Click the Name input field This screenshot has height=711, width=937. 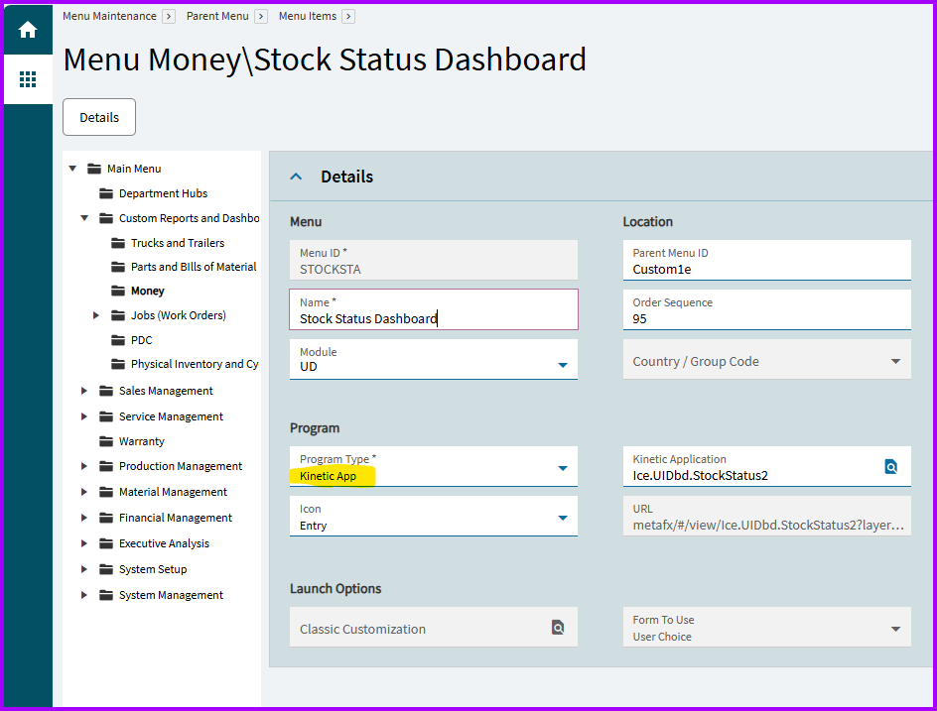click(x=433, y=318)
